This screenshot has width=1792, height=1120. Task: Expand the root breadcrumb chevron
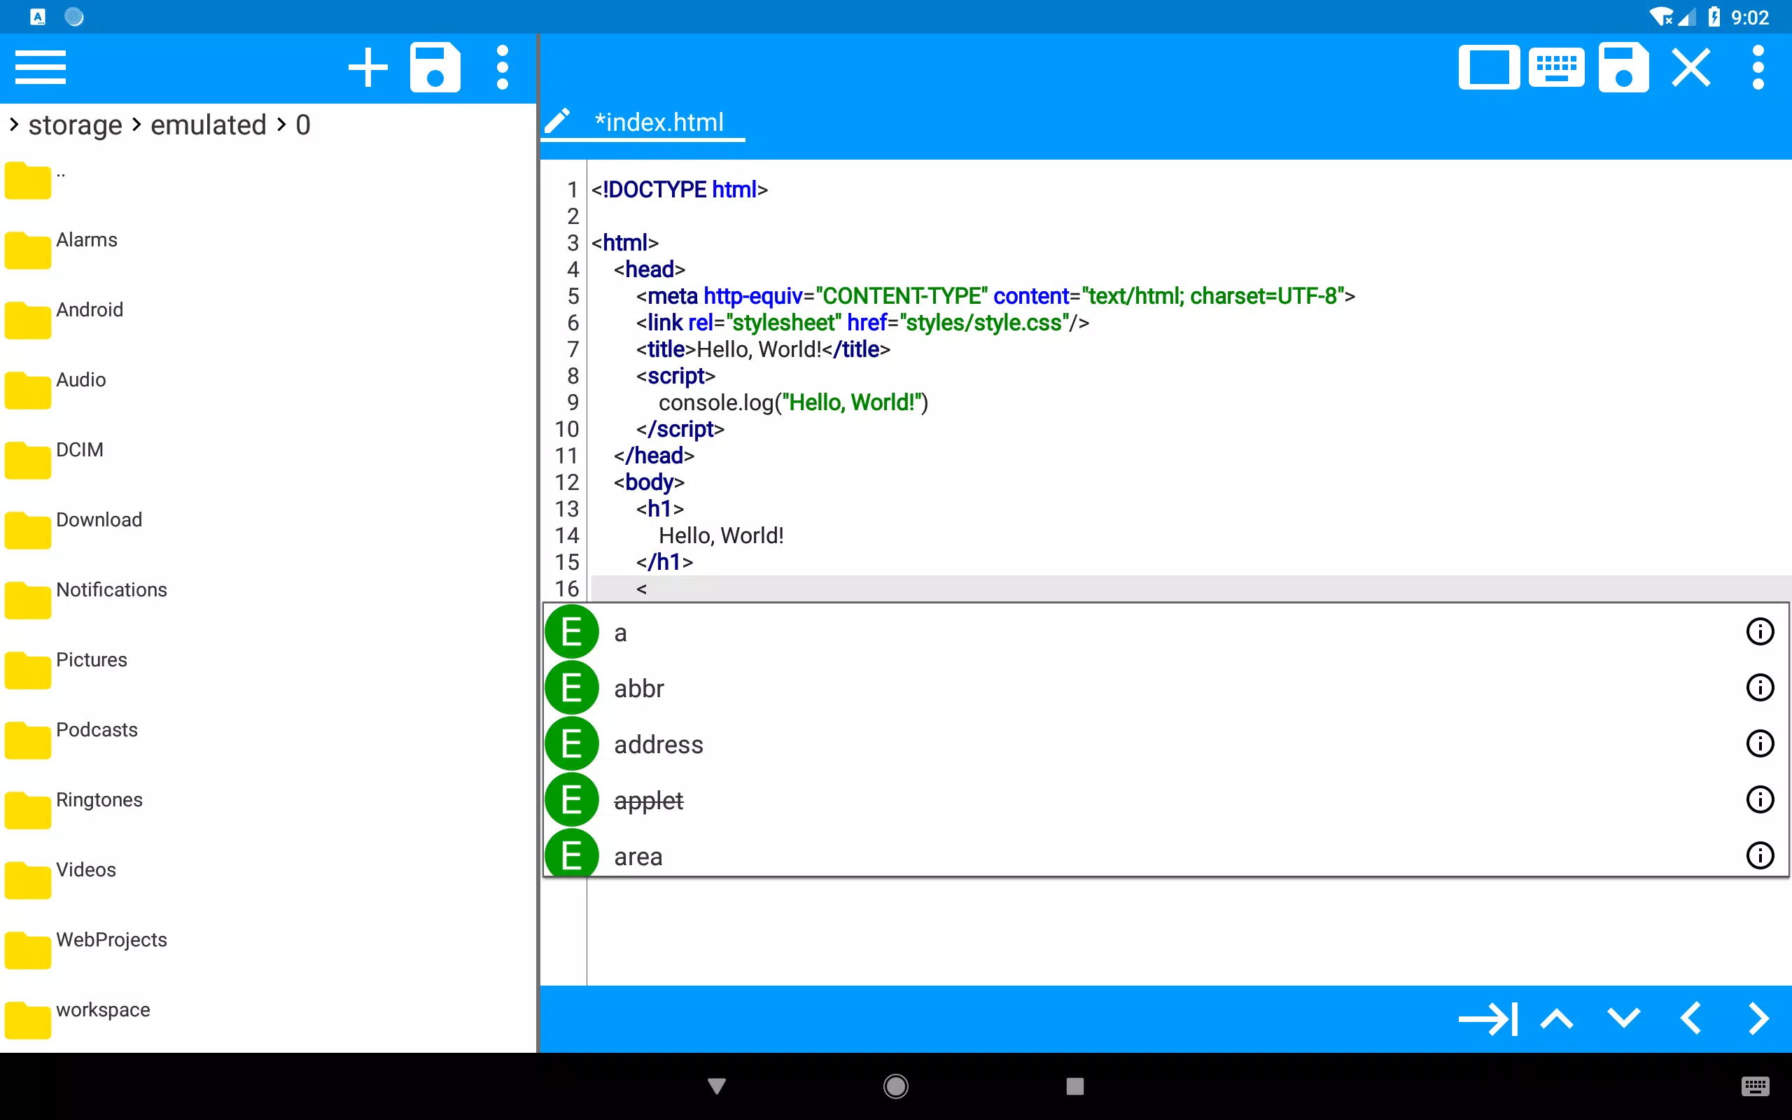click(x=14, y=125)
